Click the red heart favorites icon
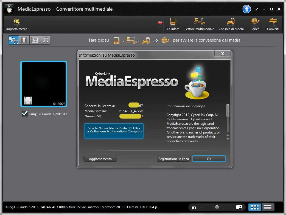286x215 pixels. pos(160,23)
